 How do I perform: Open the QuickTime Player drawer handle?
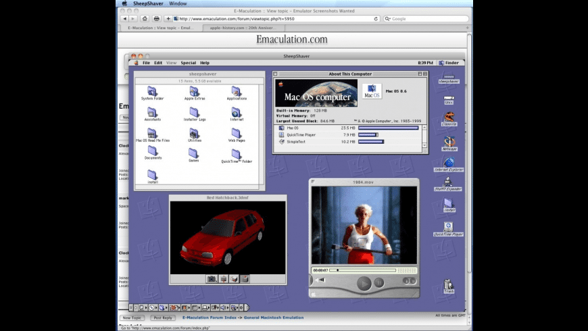[364, 295]
